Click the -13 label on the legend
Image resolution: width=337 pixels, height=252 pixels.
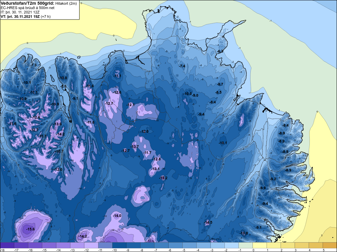click(x=73, y=250)
